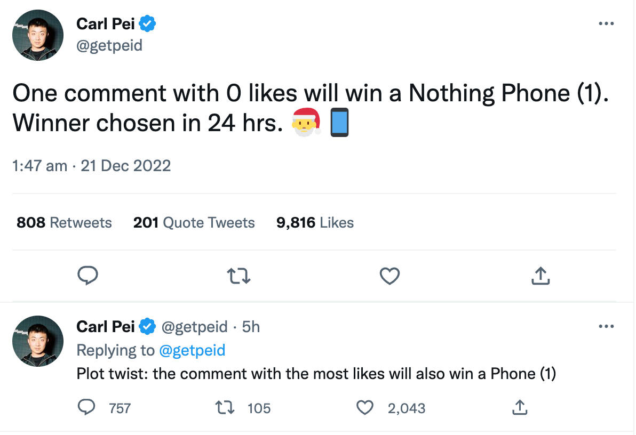Open the more options menu on the main tweet
Screen dimensions: 636x435
607,23
